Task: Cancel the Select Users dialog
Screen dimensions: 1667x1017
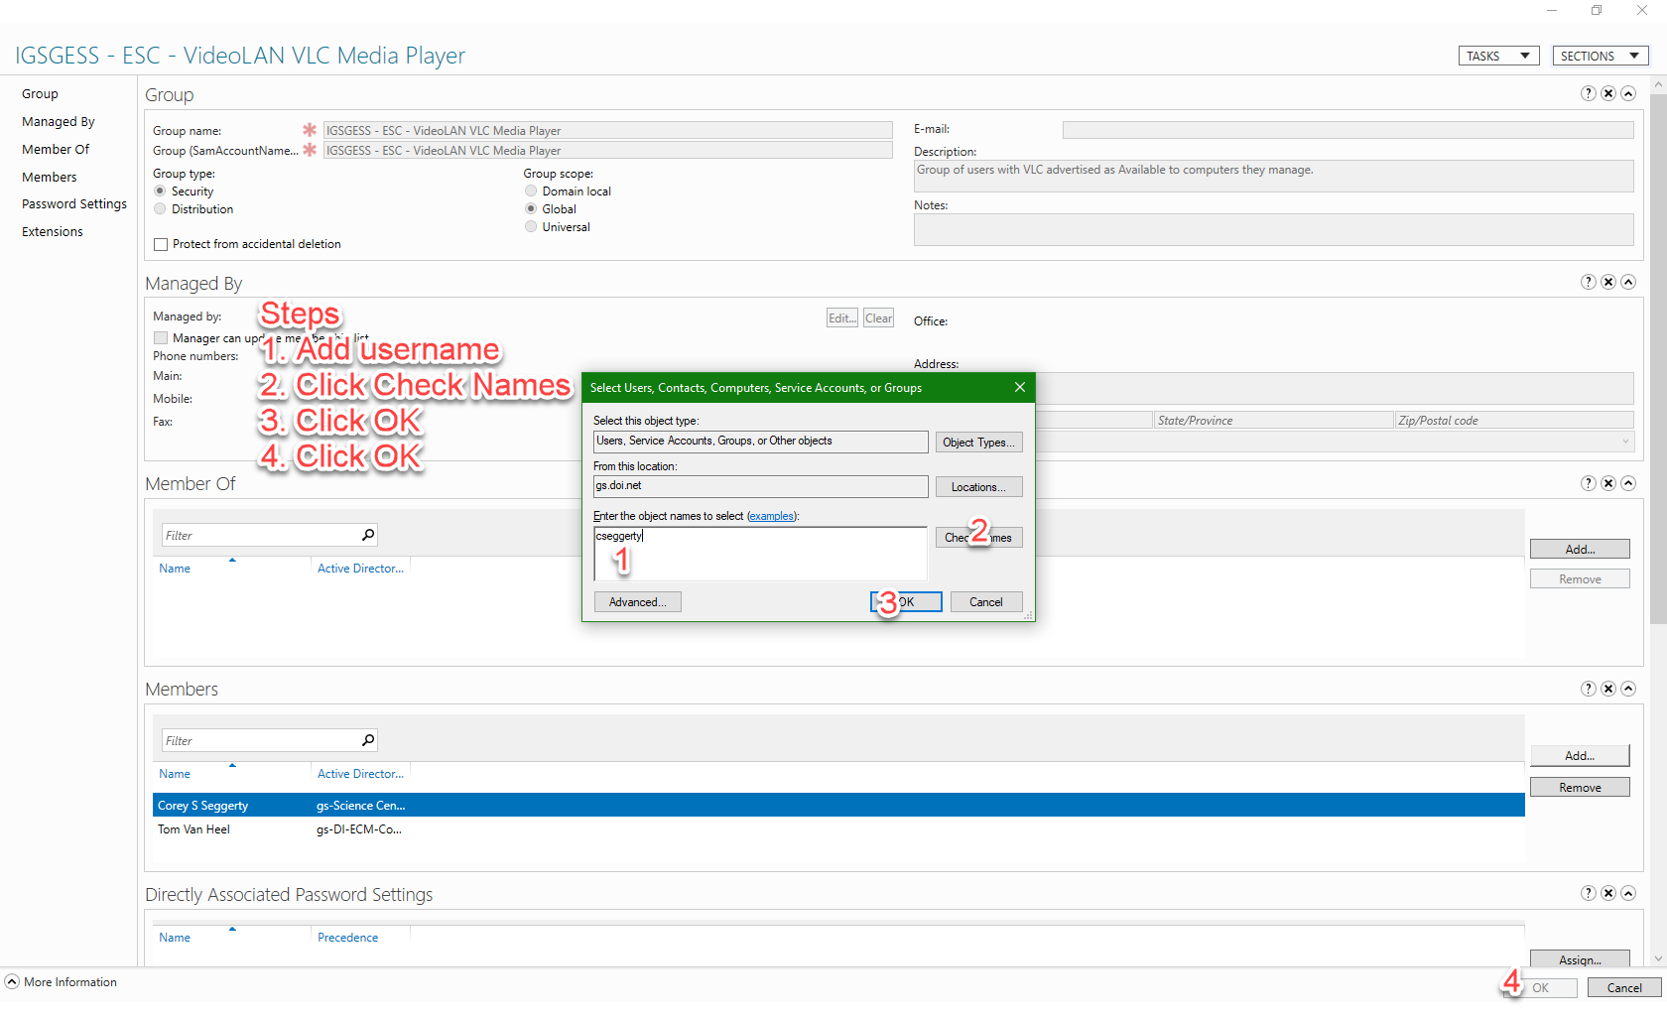Action: [986, 602]
